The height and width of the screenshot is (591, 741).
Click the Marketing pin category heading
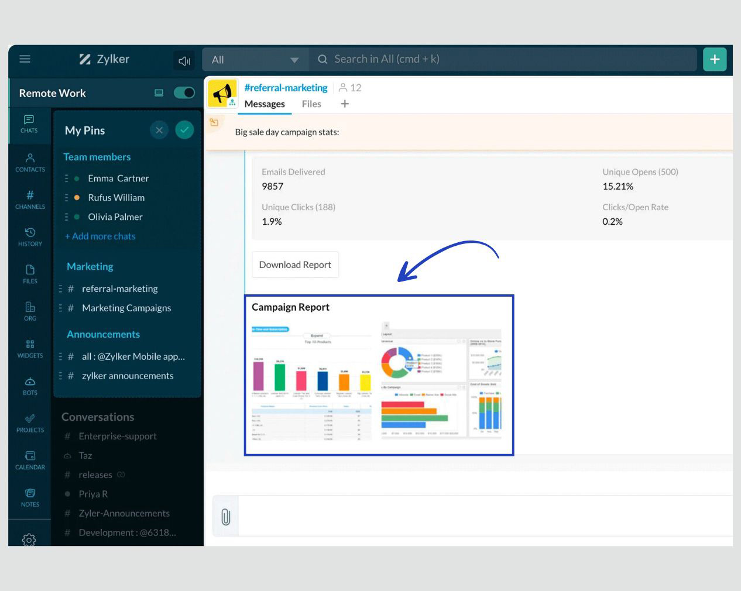pos(90,266)
